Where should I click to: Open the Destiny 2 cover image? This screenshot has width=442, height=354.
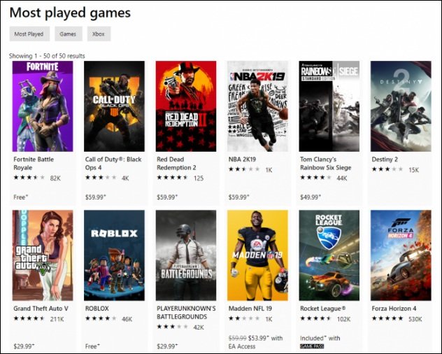[x=401, y=106]
